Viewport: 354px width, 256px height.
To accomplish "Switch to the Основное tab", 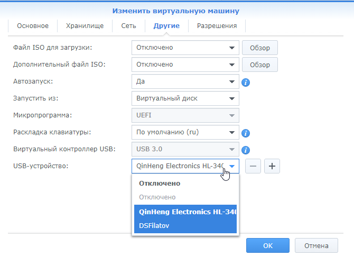I will 33,26.
